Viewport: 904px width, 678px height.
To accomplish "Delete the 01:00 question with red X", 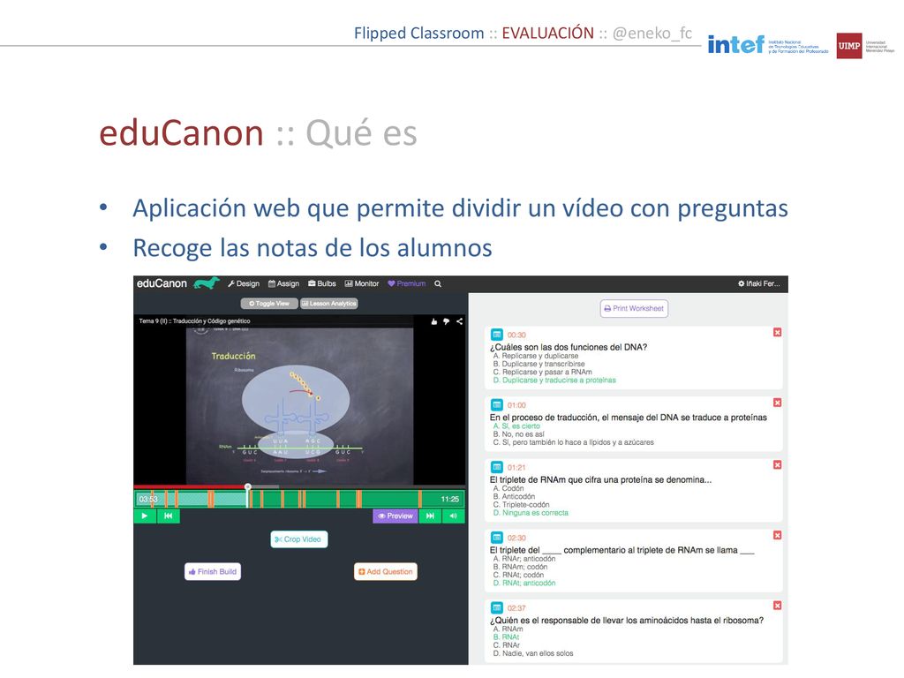I will (777, 403).
